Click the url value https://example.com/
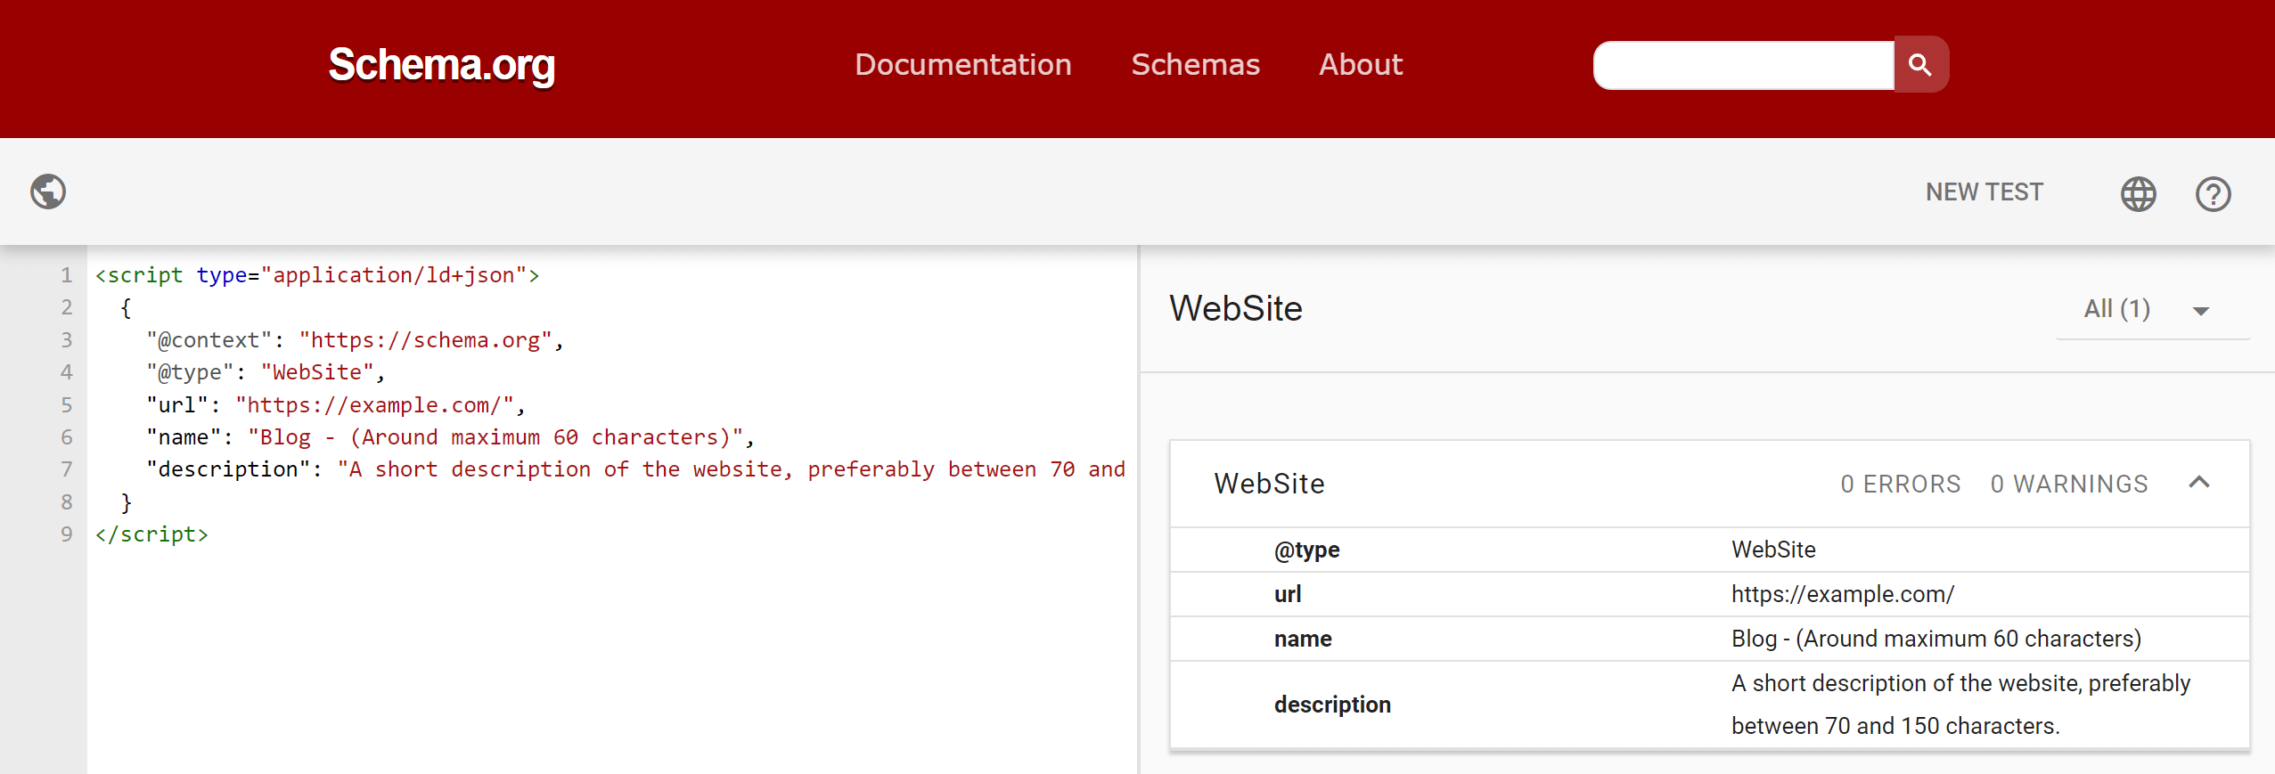Image resolution: width=2275 pixels, height=774 pixels. pyautogui.click(x=1842, y=594)
